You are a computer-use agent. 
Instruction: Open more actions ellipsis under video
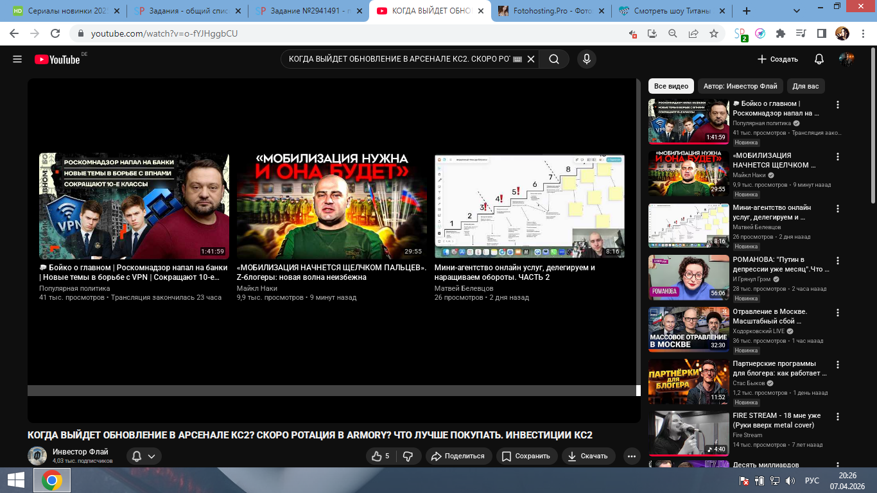[632, 456]
